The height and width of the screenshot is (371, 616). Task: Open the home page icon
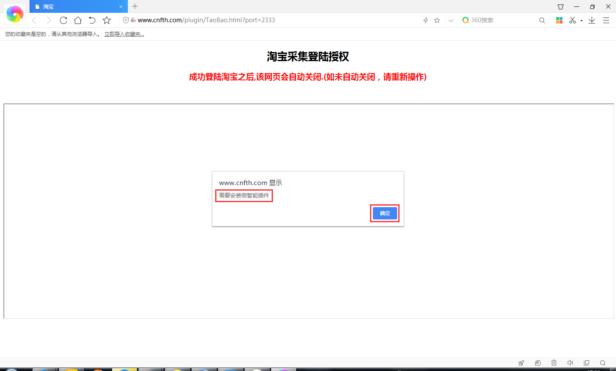click(x=78, y=20)
